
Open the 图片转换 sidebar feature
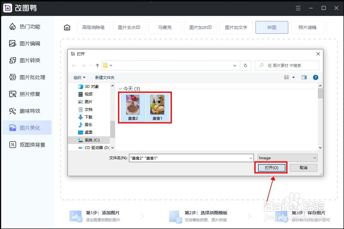click(27, 60)
